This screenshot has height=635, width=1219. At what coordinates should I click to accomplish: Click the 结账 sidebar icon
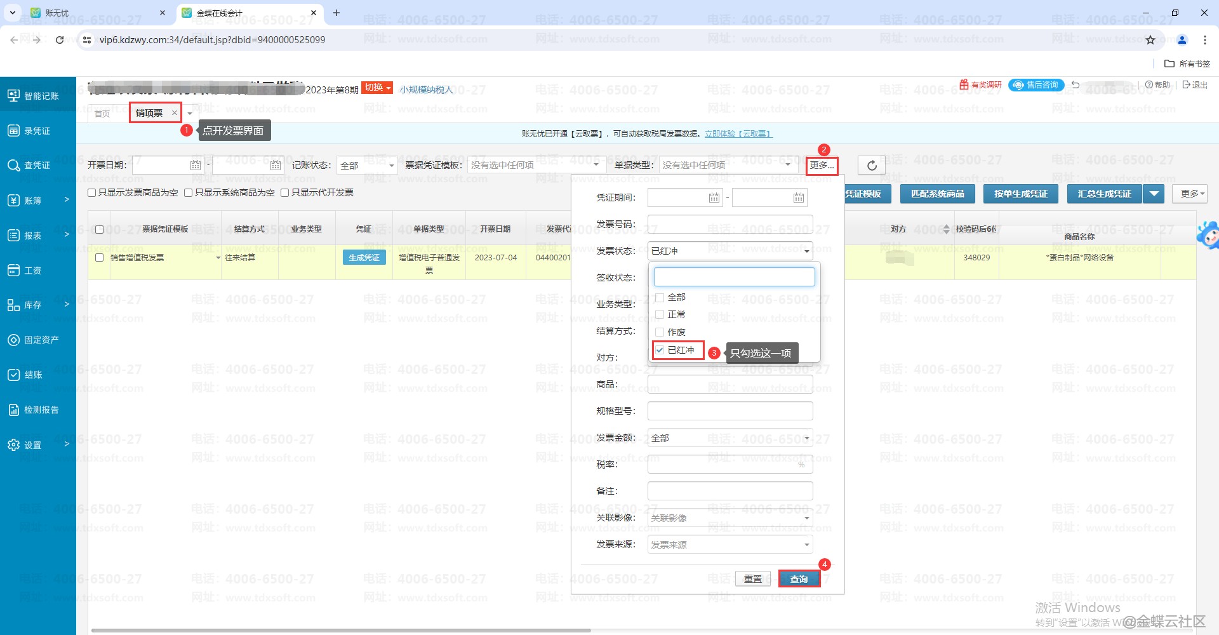point(13,375)
